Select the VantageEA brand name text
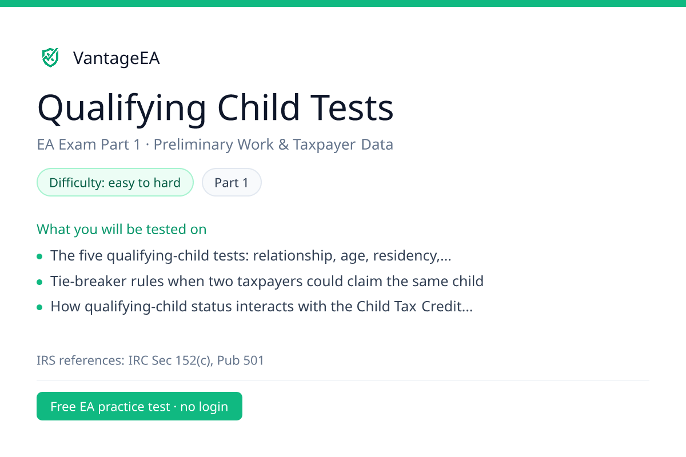 click(116, 58)
